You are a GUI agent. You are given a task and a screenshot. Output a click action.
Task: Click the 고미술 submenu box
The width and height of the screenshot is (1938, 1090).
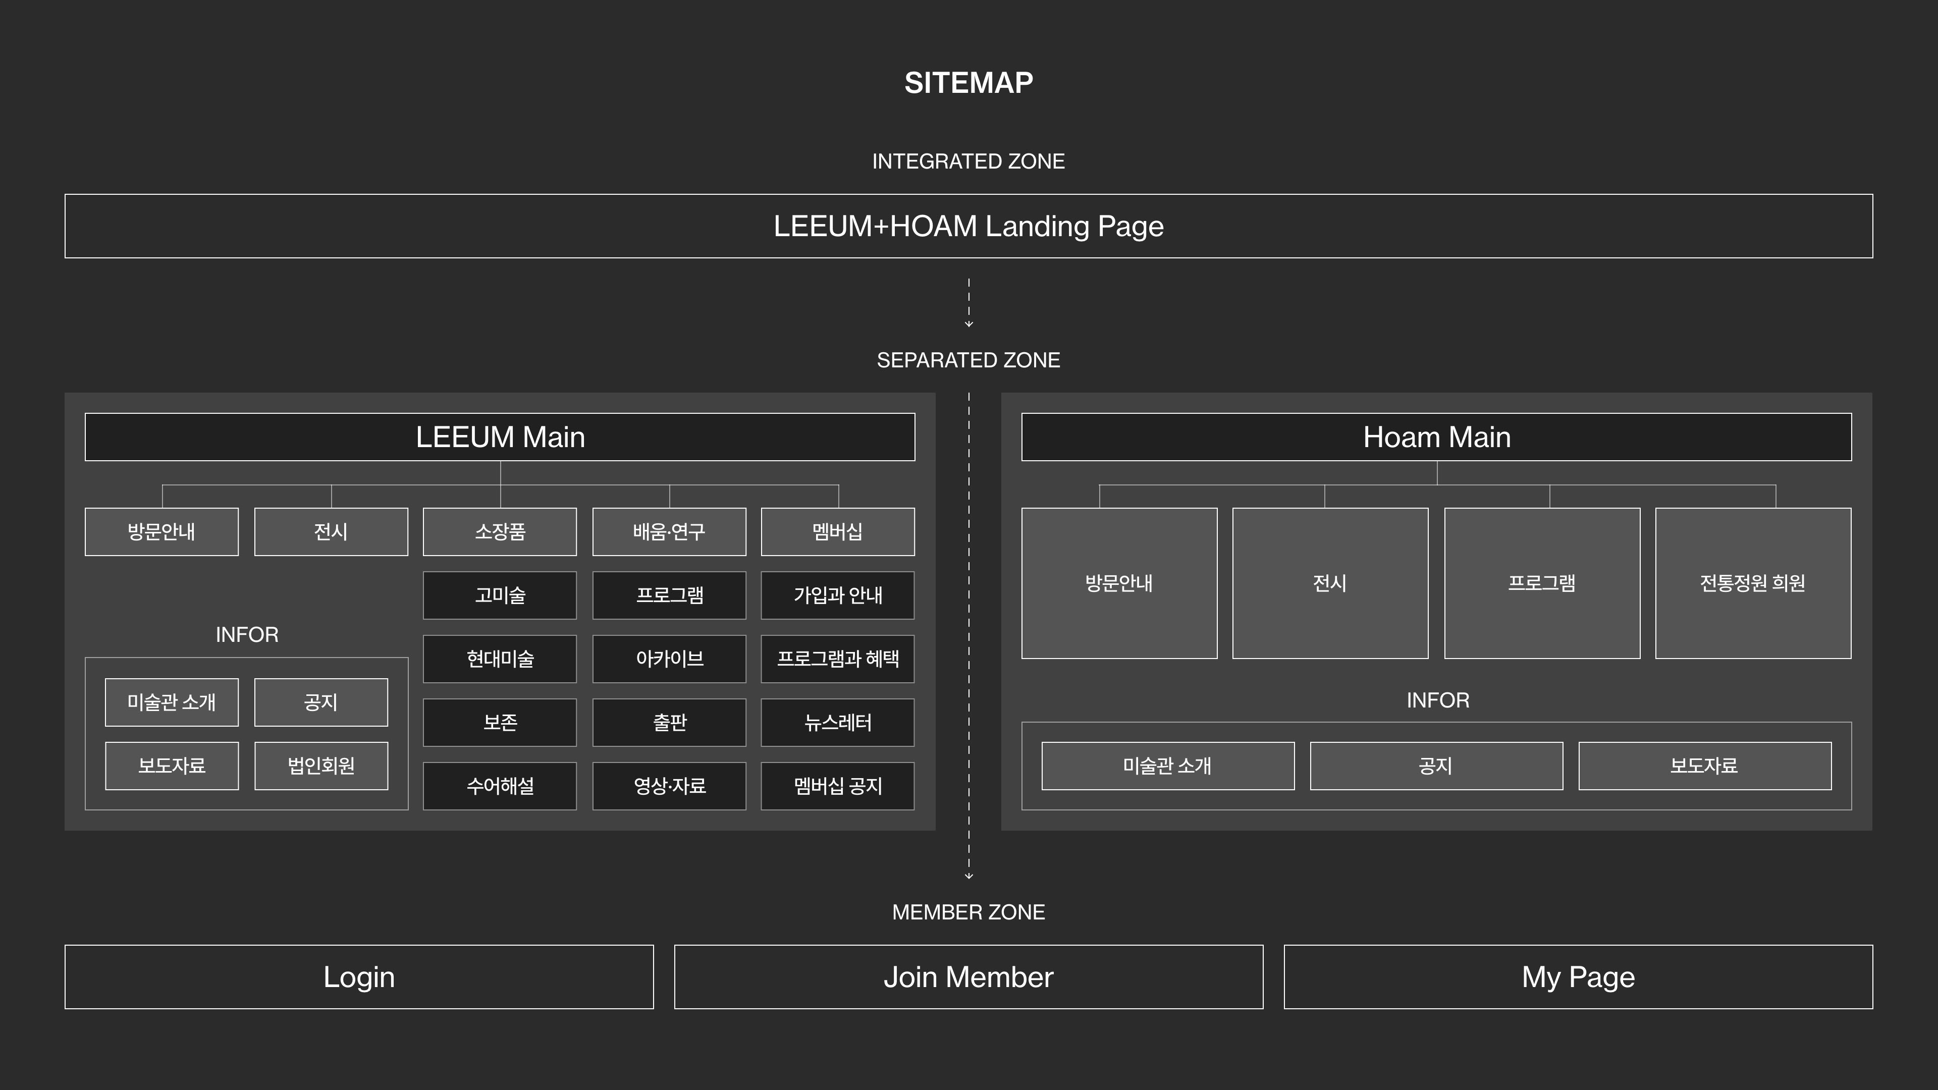500,596
